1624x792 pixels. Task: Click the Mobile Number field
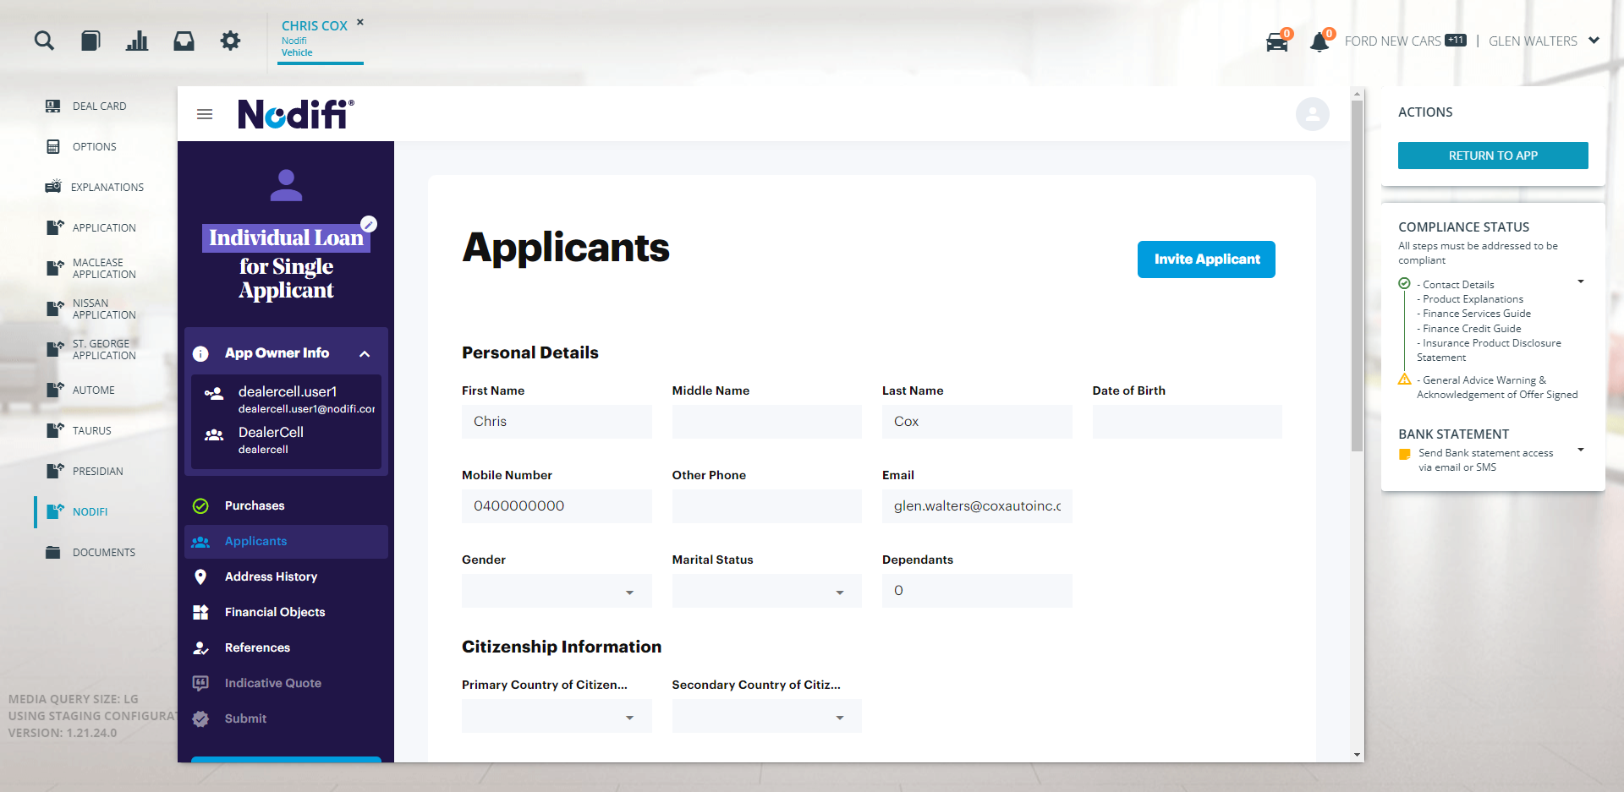[x=557, y=506]
